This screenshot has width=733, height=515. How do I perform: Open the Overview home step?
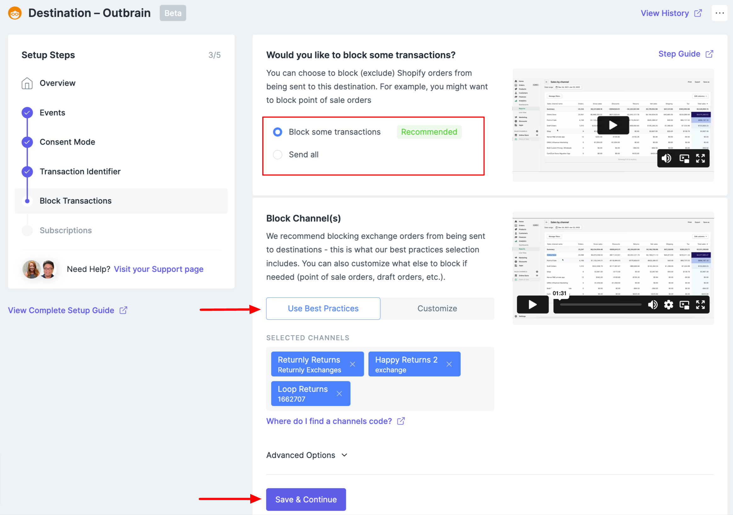[57, 83]
